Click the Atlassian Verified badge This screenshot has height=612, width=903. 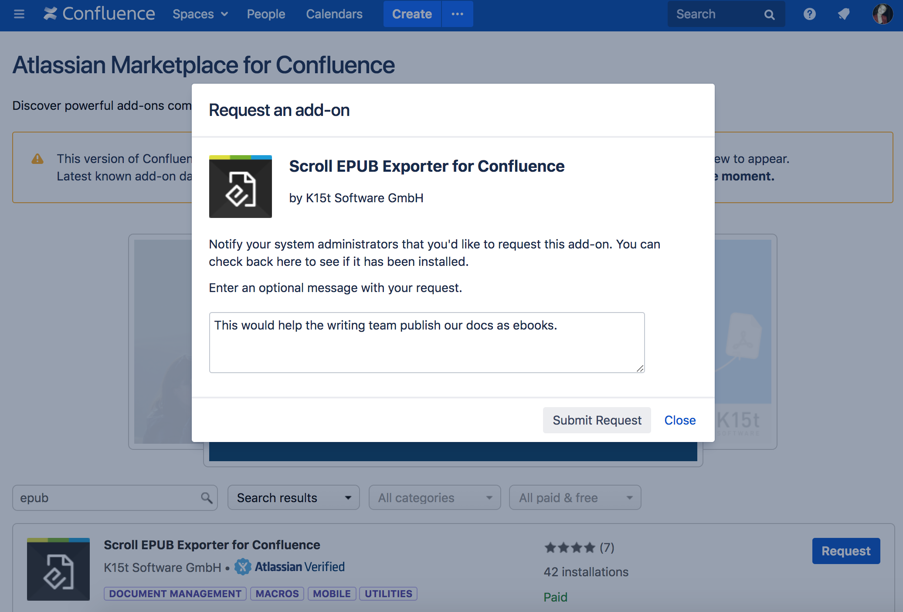(290, 567)
